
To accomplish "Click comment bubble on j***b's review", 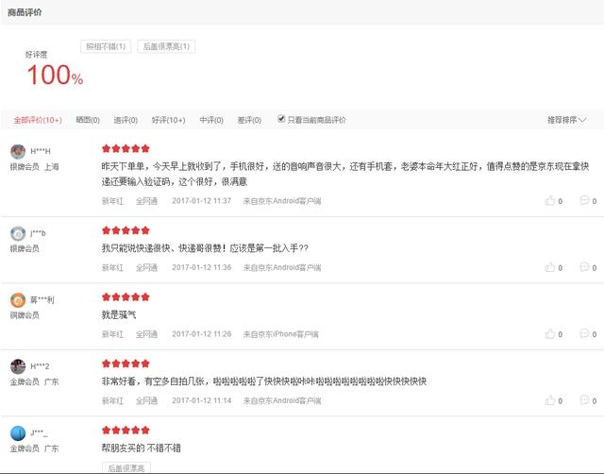I will click(x=585, y=267).
